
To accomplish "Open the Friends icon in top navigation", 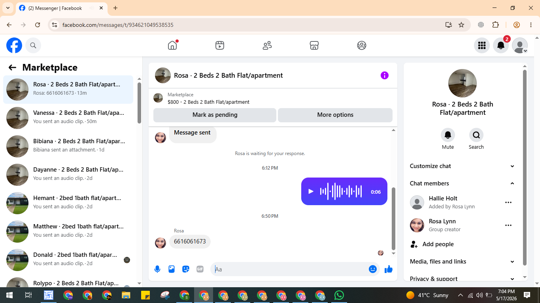I will coord(267,45).
